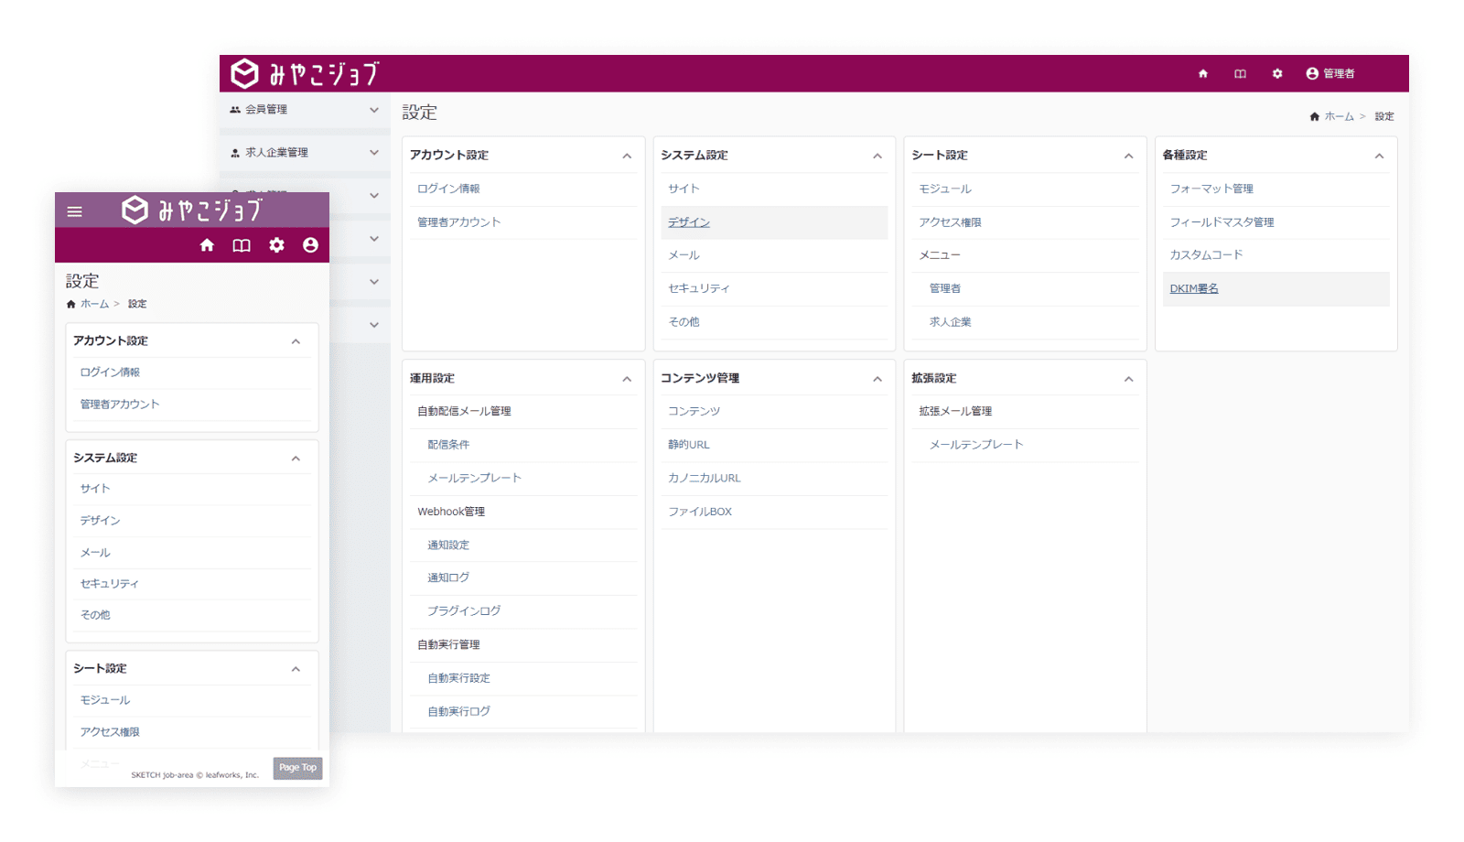Collapse 各種設定 panel

1379,157
